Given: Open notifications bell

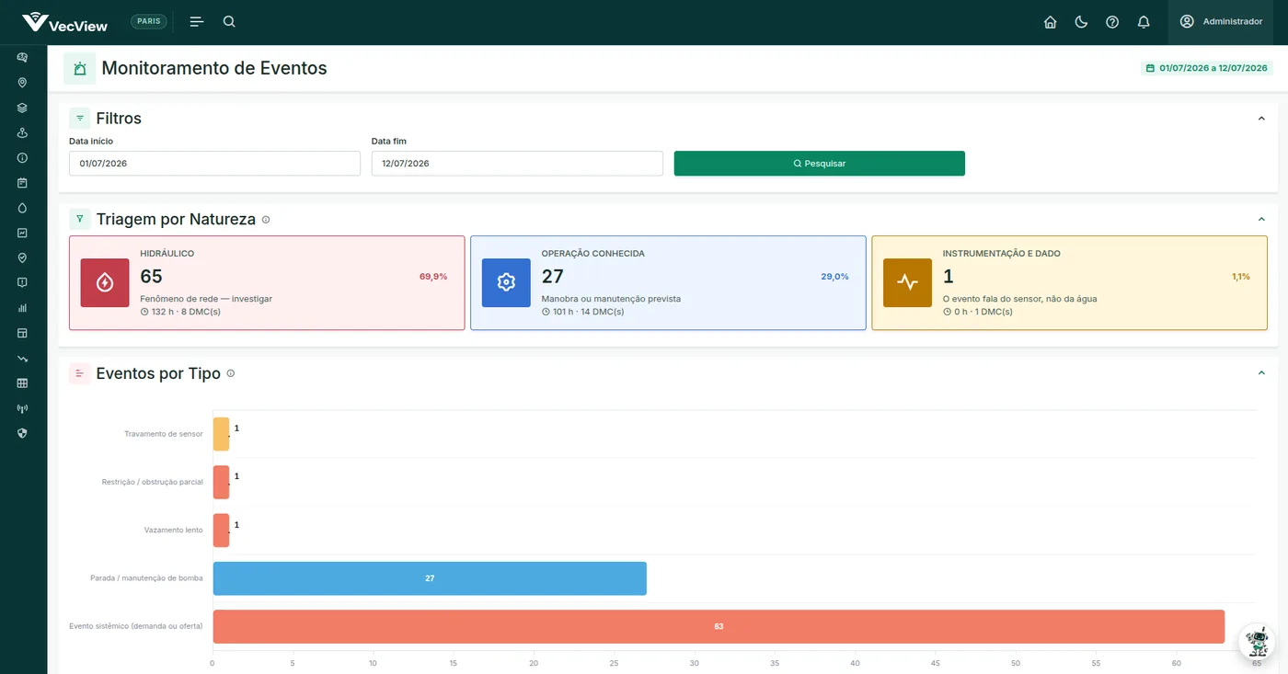Looking at the screenshot, I should 1144,22.
